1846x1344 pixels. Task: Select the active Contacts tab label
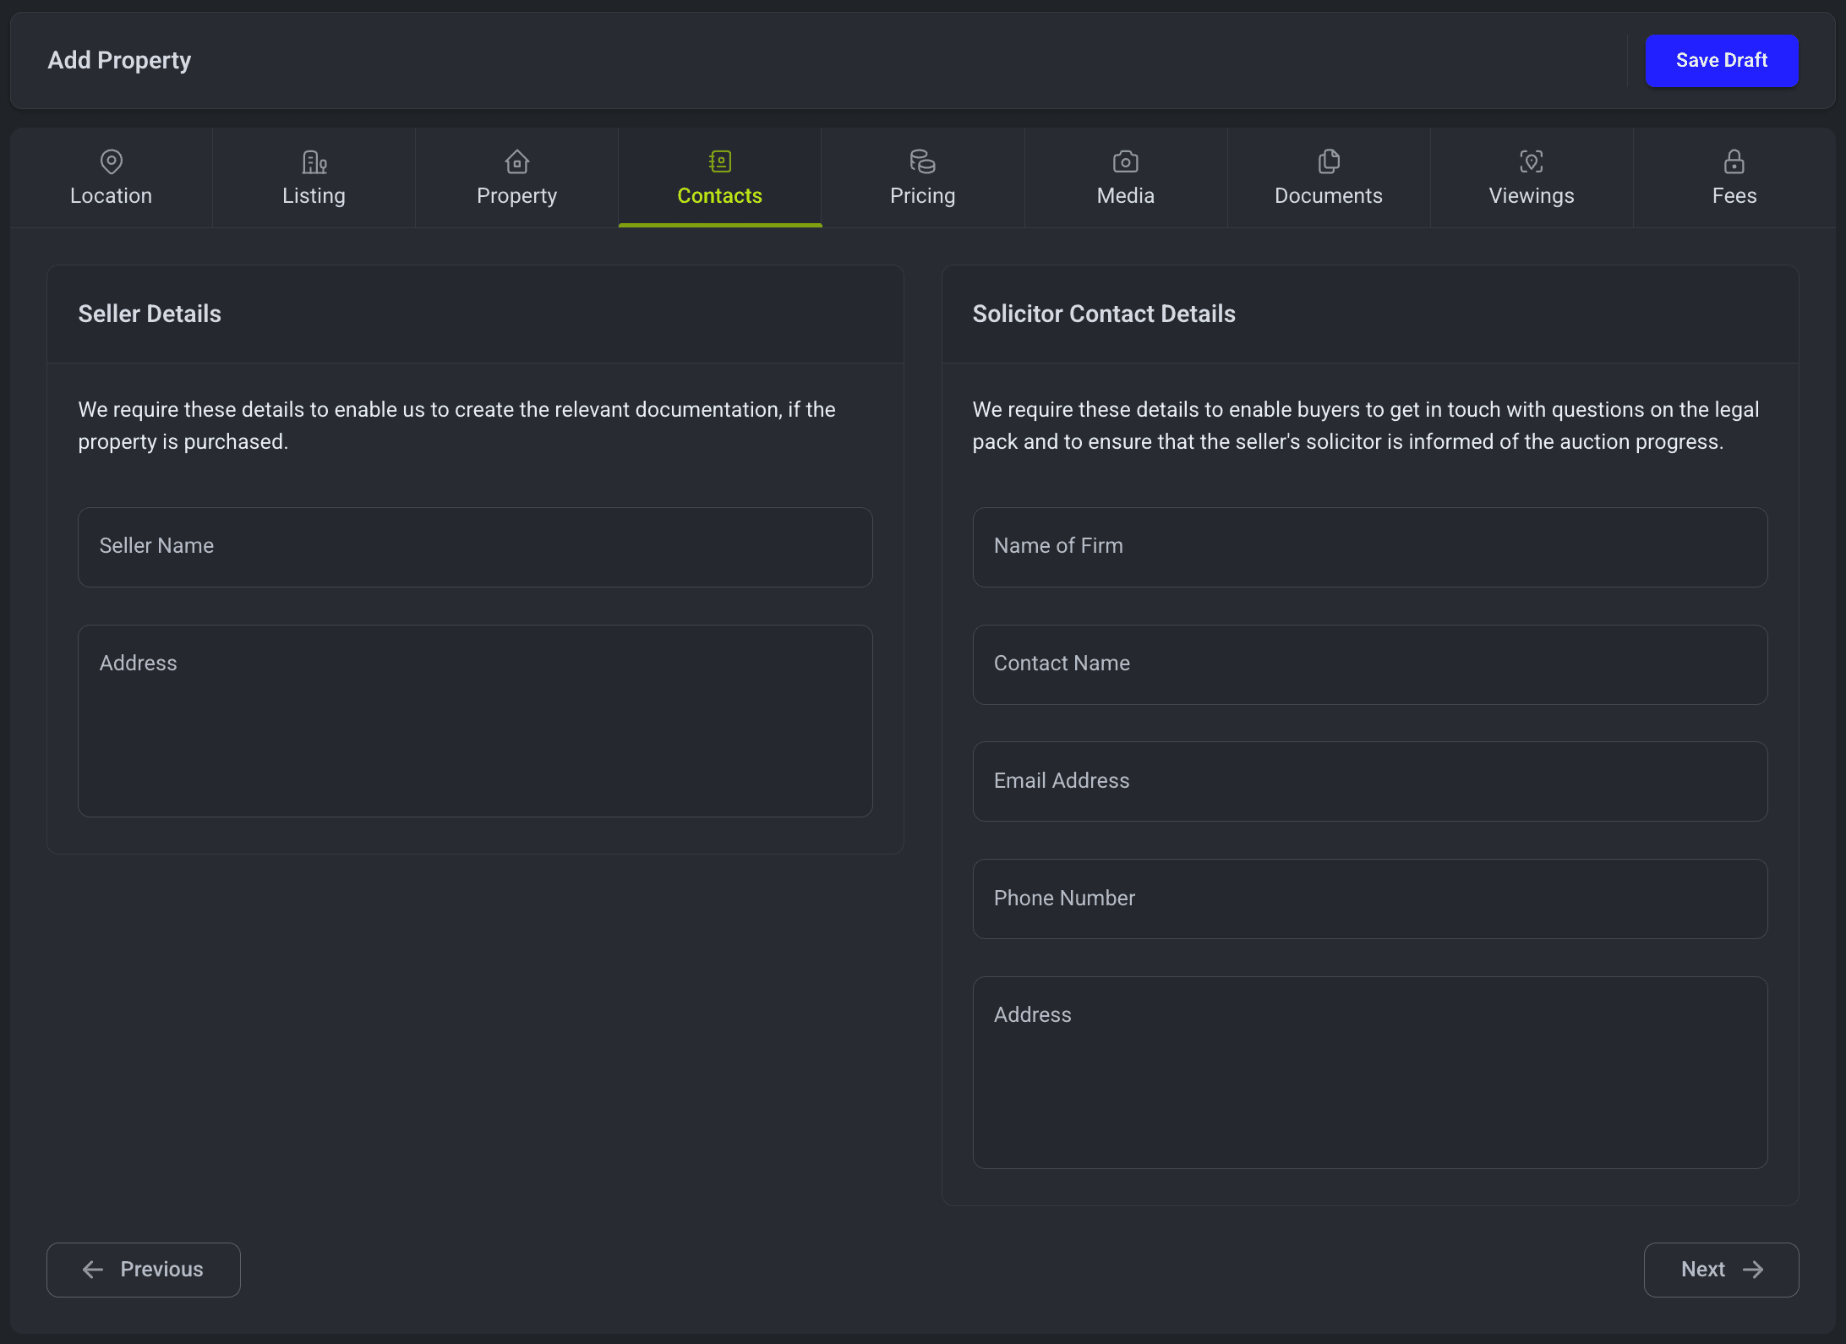pos(719,195)
